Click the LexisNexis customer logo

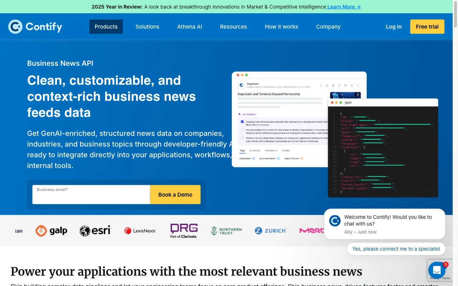click(140, 231)
